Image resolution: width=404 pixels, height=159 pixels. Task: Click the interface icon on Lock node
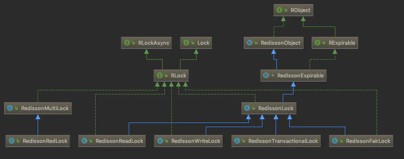[x=186, y=43]
